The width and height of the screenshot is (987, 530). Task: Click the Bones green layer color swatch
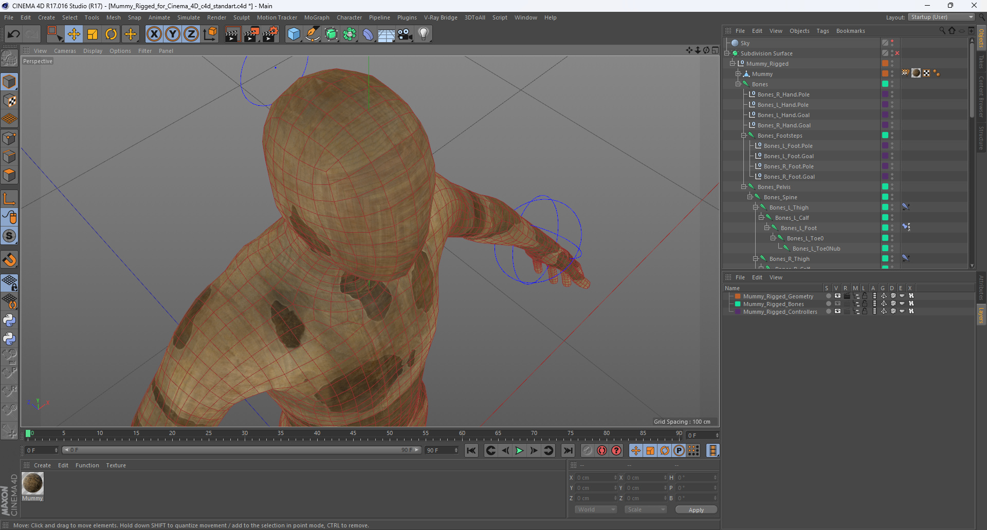point(885,84)
